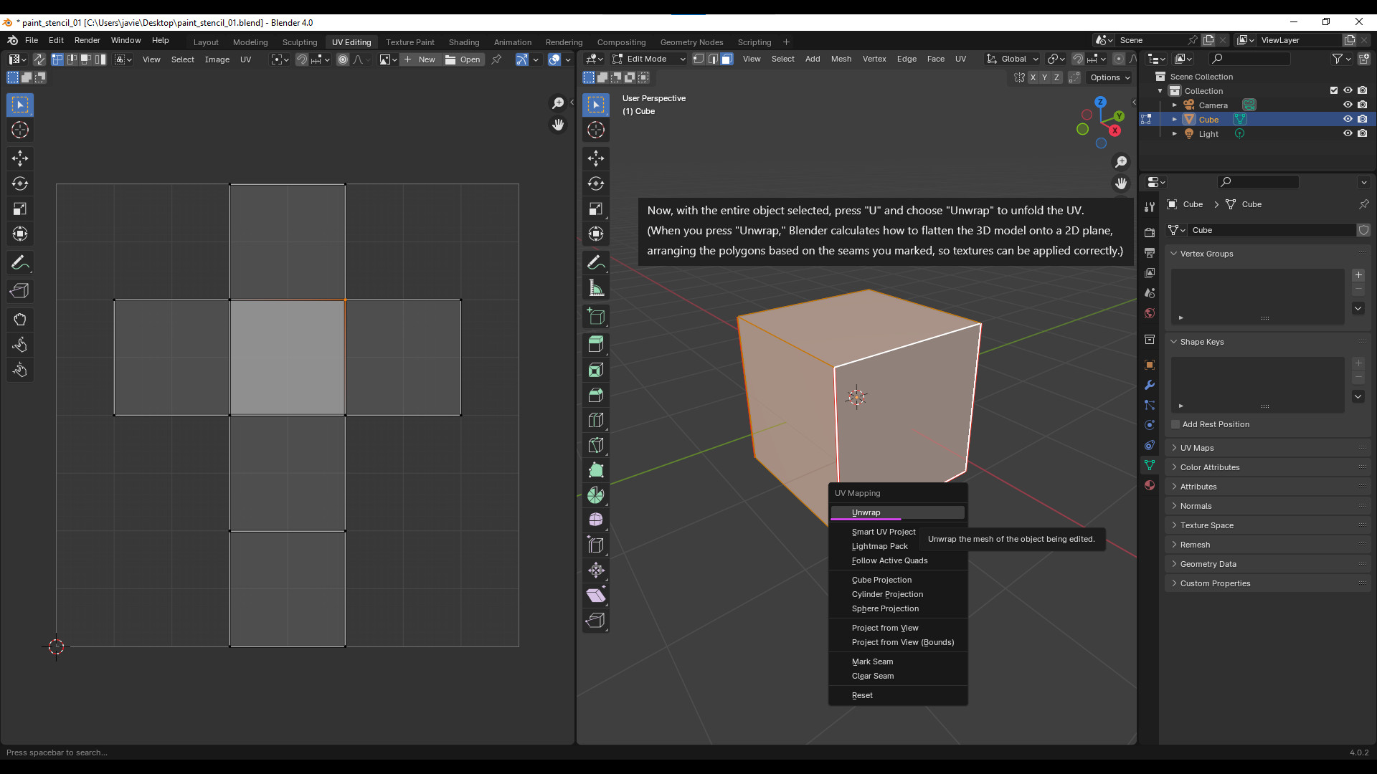Select the Cursor tool in UV editor
The image size is (1377, 774).
[x=20, y=130]
